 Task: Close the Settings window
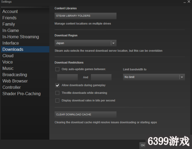tap(189, 2)
